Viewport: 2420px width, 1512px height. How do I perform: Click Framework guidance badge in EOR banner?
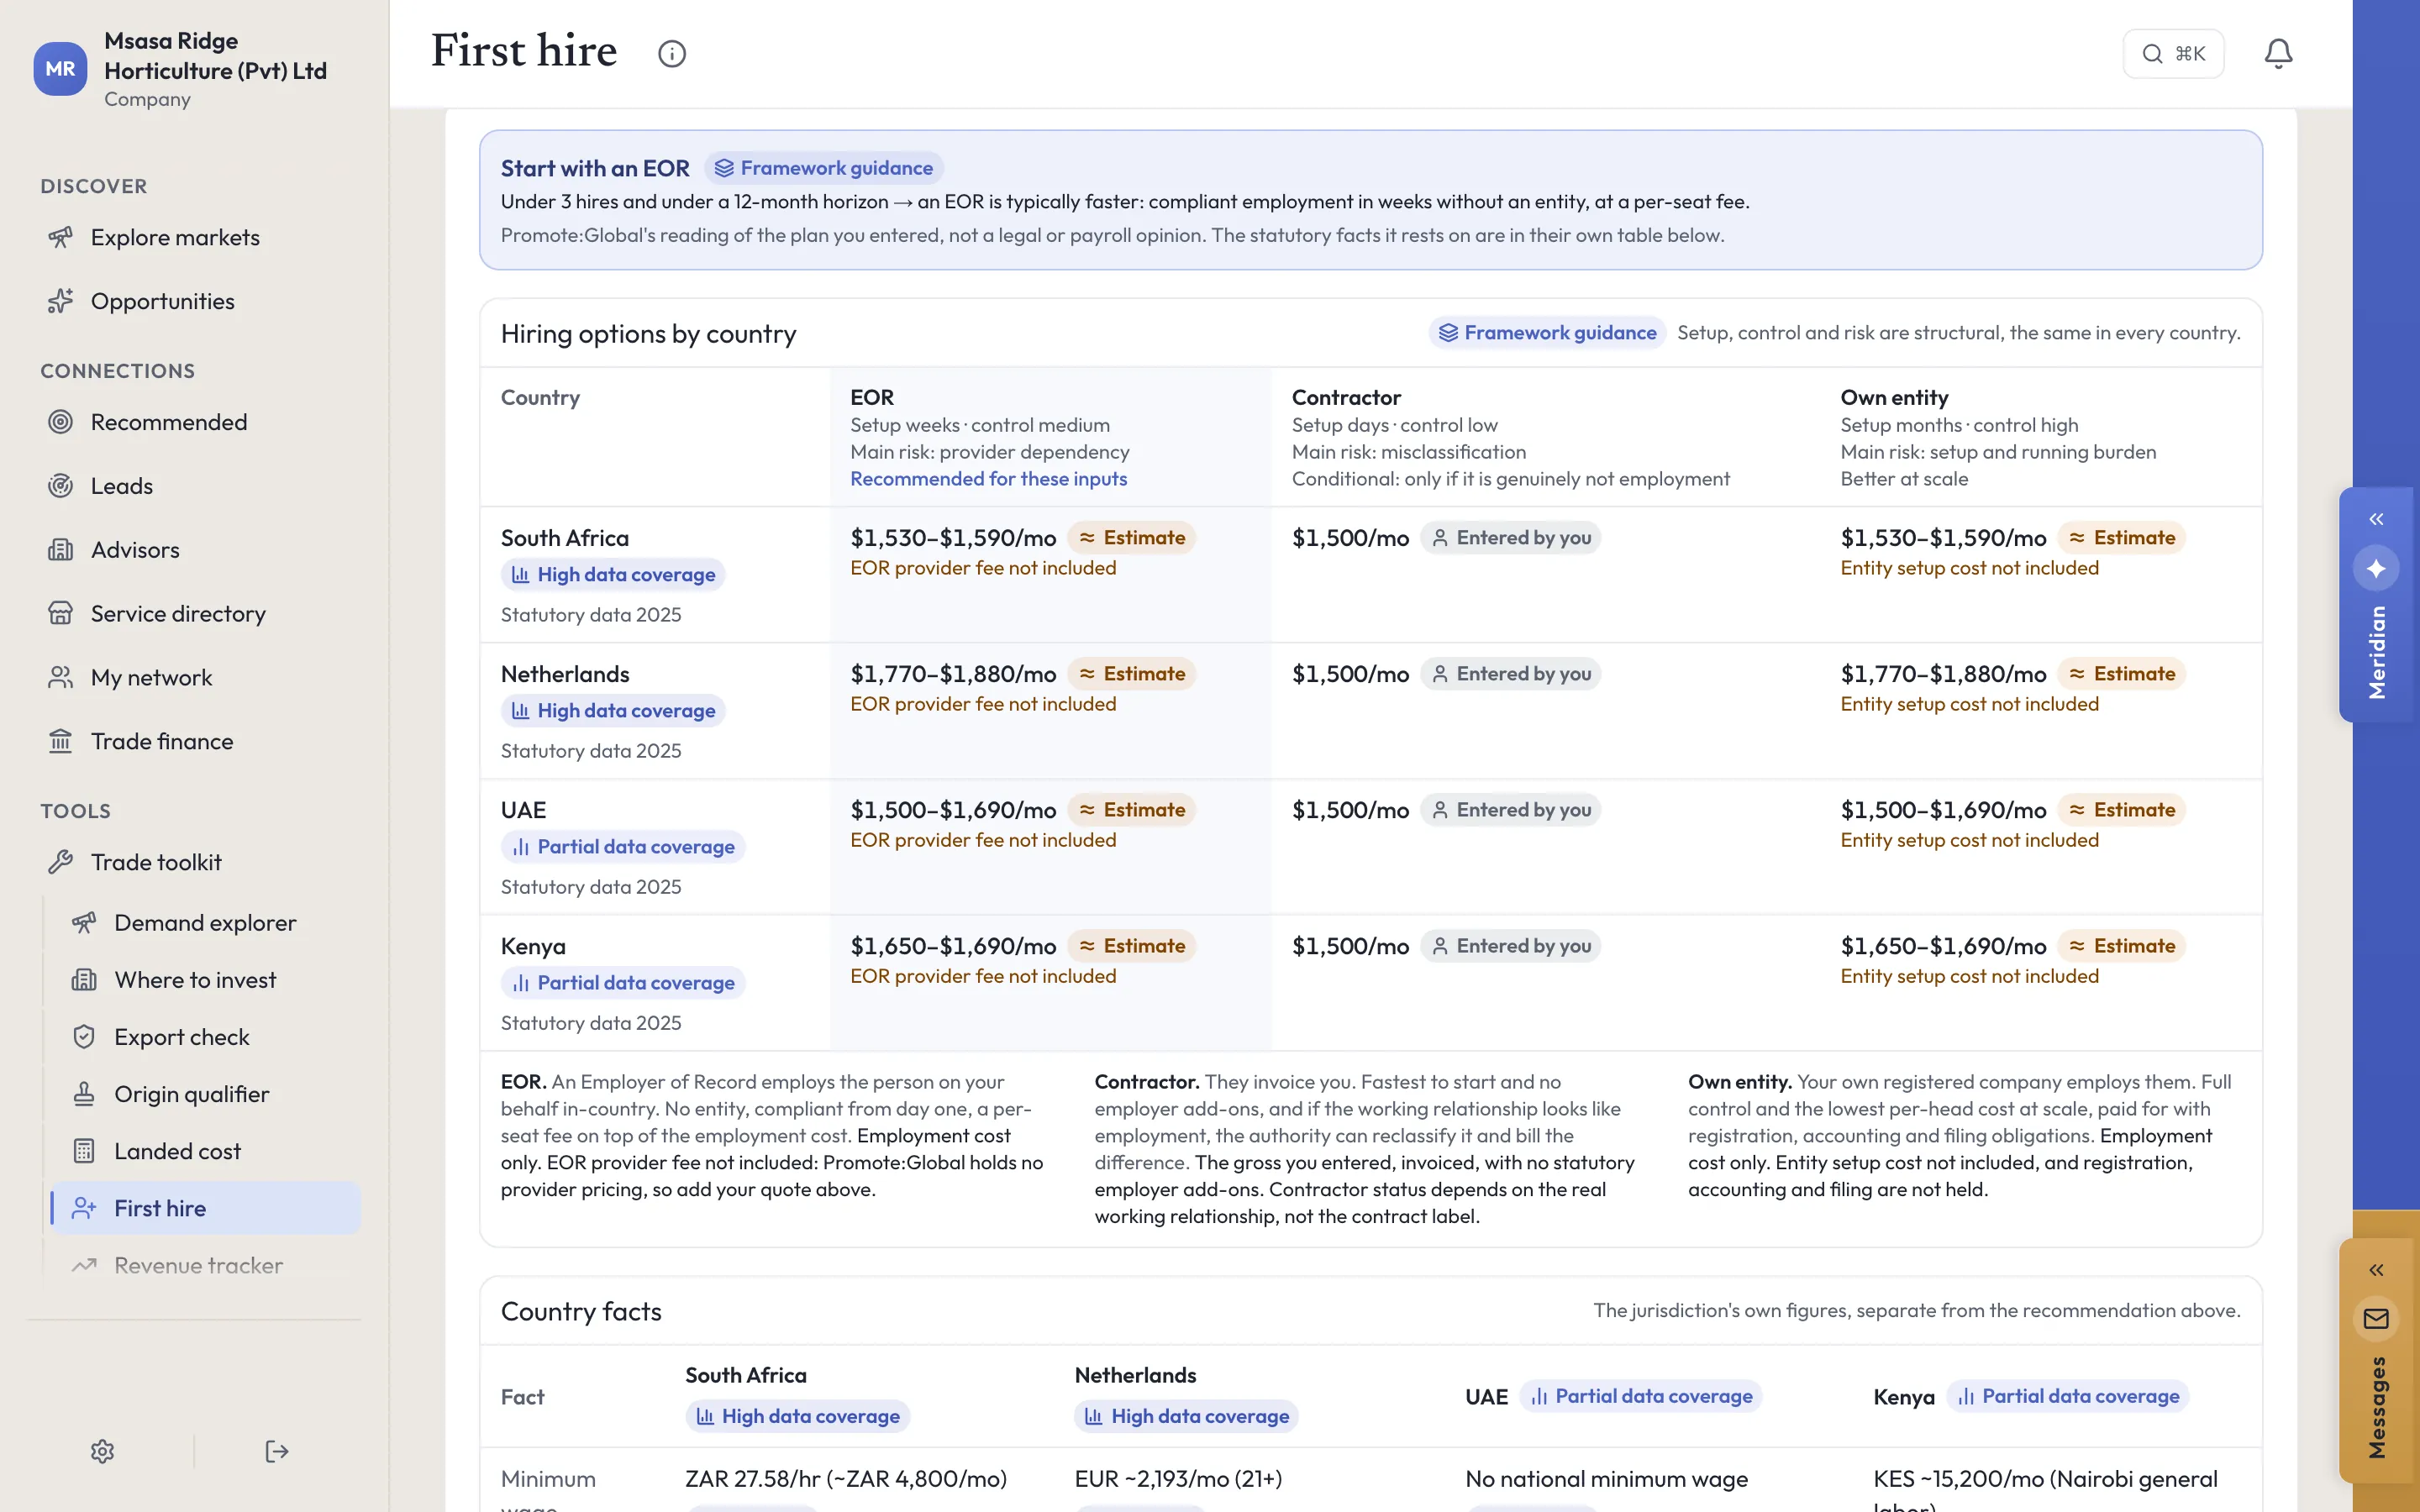click(824, 168)
